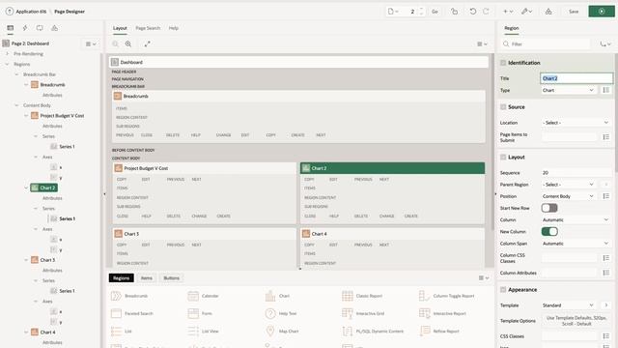Open the rendering tree options menu
Screen dimensions: 618x348
(91, 43)
